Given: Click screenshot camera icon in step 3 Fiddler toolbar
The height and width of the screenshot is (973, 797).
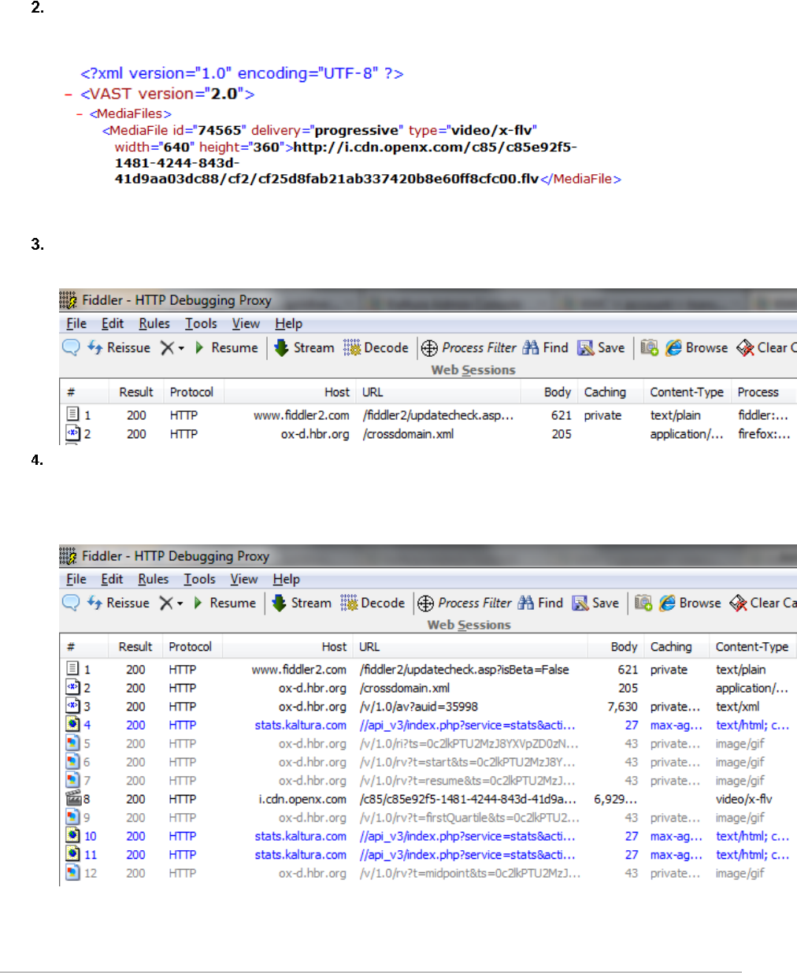Looking at the screenshot, I should point(649,347).
